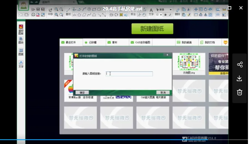Open 超级图库 in left sidebar
Screen dimensions: 250x144
click(21, 30)
